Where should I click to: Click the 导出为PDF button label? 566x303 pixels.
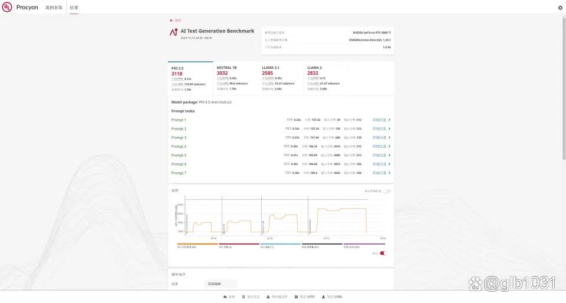click(x=307, y=297)
